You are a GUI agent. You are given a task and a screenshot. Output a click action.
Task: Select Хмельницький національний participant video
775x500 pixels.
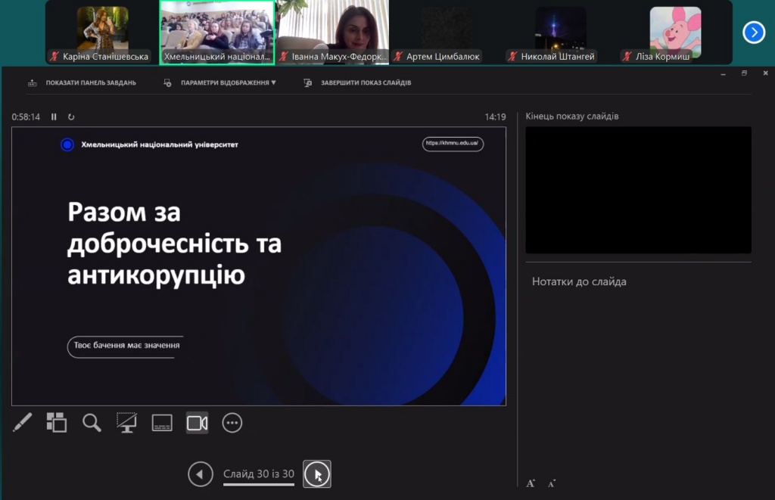click(216, 32)
